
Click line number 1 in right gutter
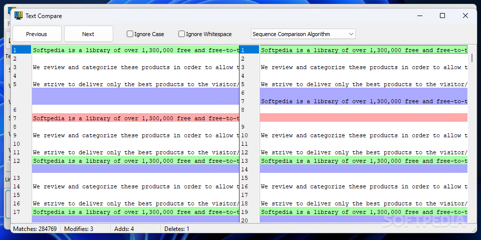(x=250, y=50)
